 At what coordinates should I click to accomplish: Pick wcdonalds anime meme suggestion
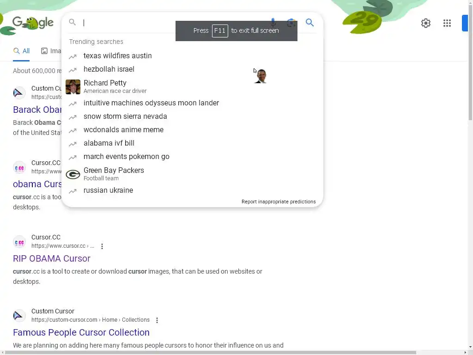click(x=193, y=130)
